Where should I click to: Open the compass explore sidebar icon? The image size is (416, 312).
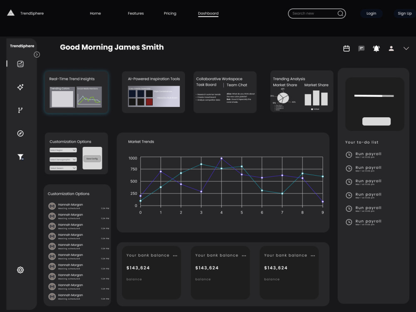click(20, 134)
